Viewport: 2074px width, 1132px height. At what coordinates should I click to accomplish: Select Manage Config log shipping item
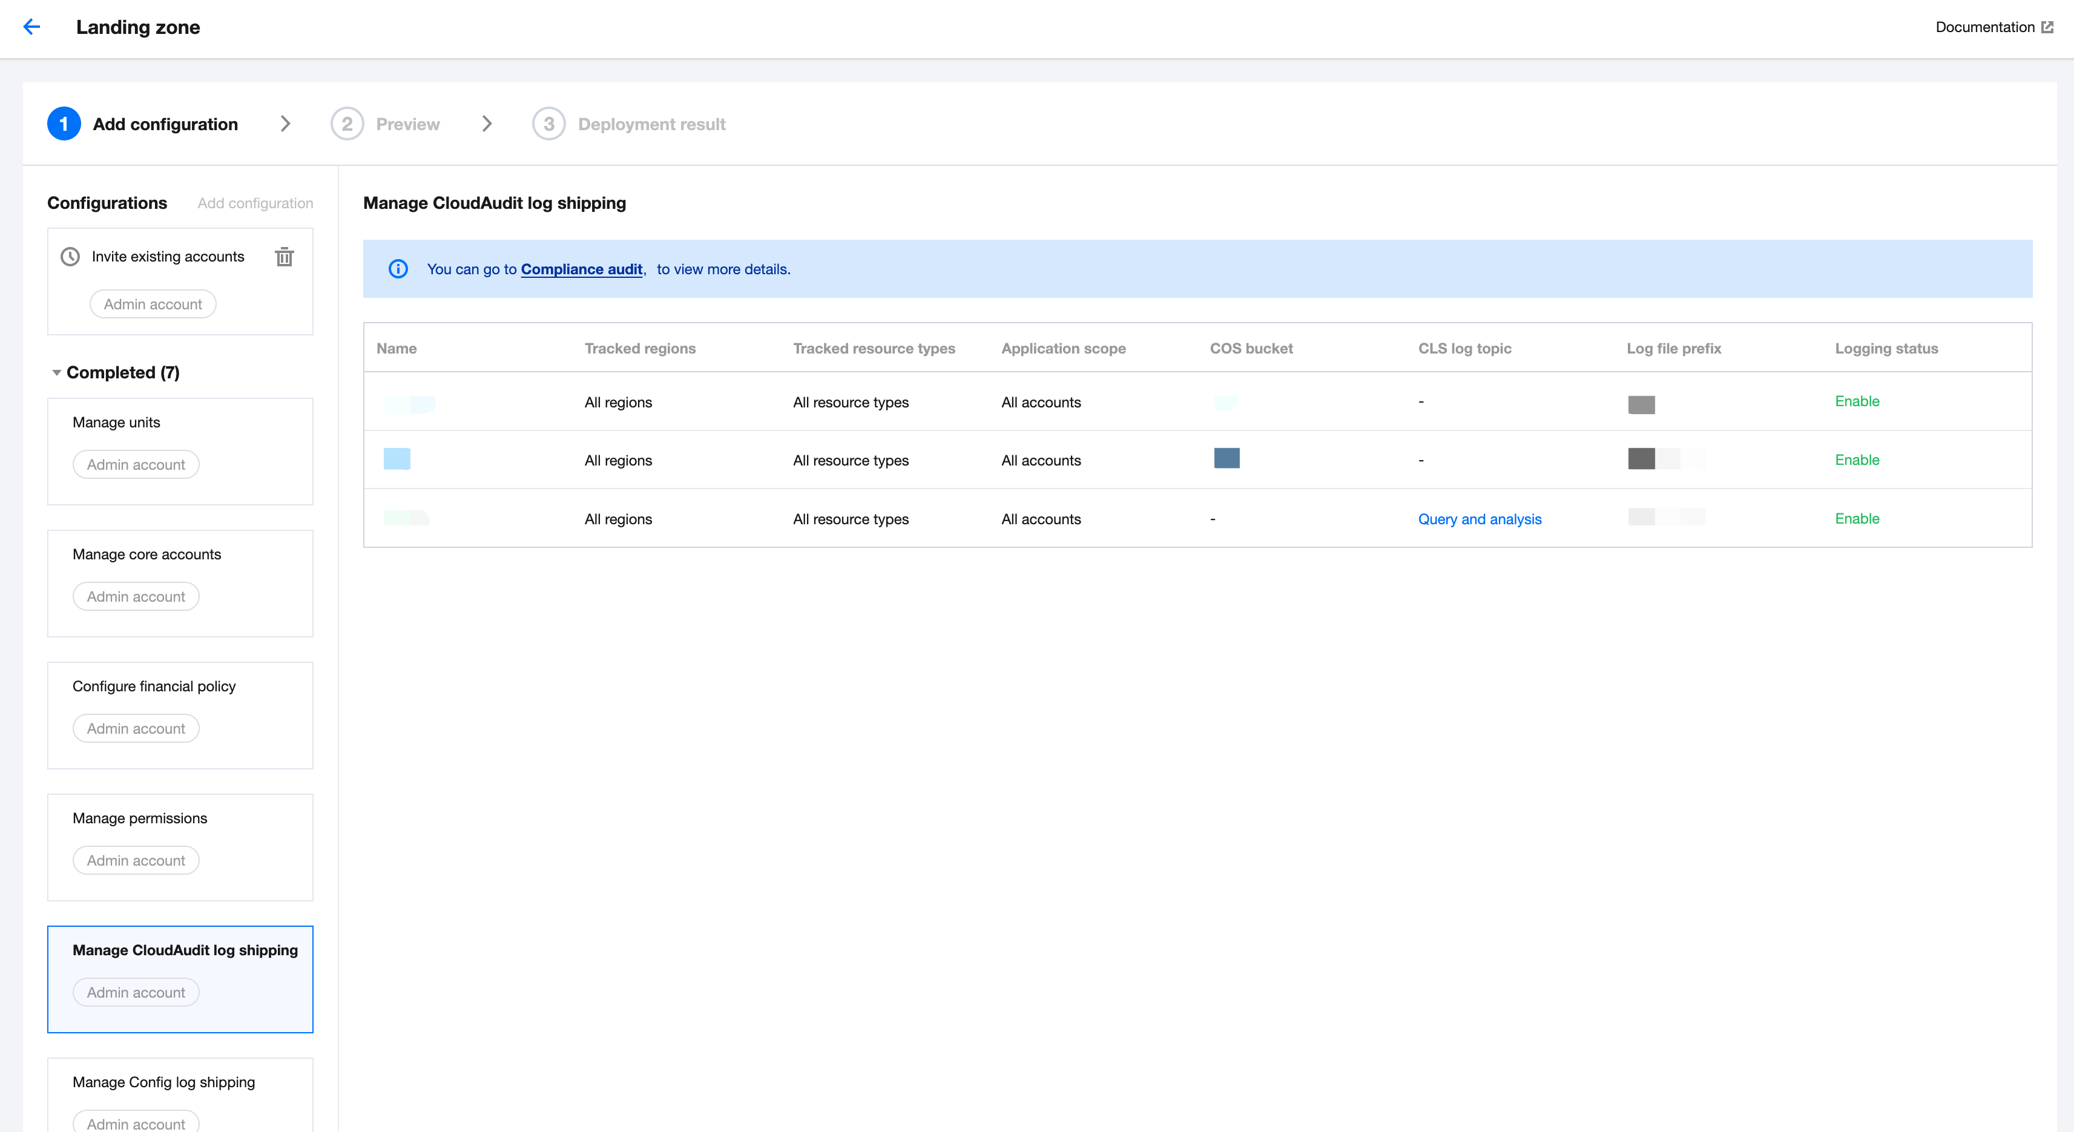(163, 1082)
